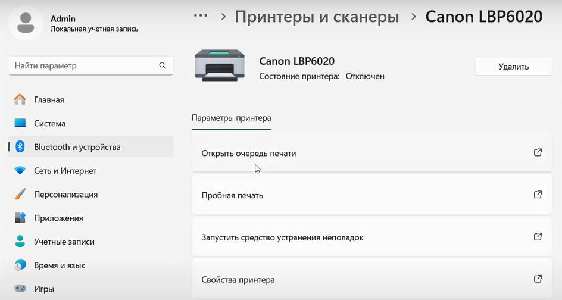The height and width of the screenshot is (300, 562).
Task: Click external-link icon for Открыть очередь печати
Action: (x=538, y=152)
